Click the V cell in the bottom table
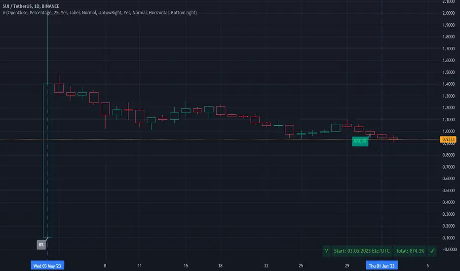This screenshot has height=271, width=460. [x=327, y=251]
